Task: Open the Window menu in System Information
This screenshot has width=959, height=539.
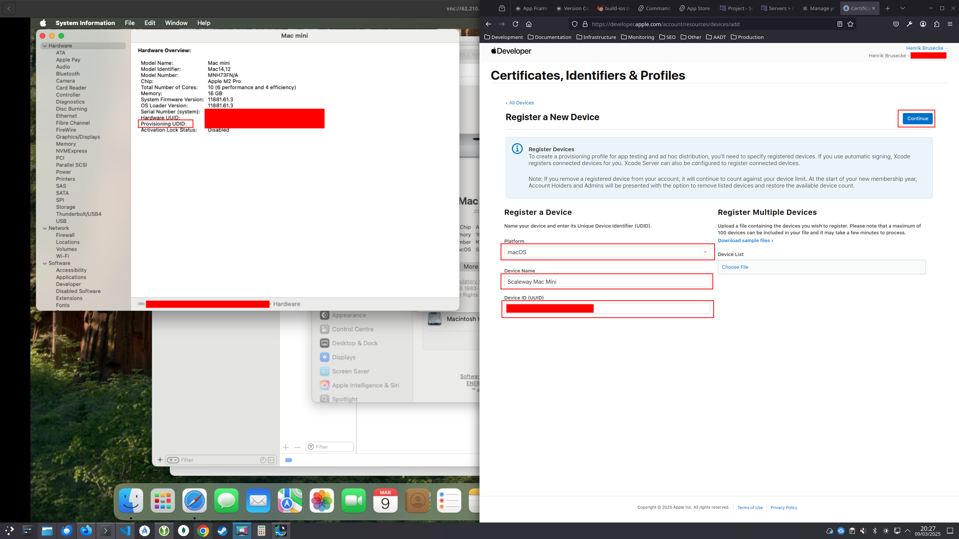Action: 176,23
